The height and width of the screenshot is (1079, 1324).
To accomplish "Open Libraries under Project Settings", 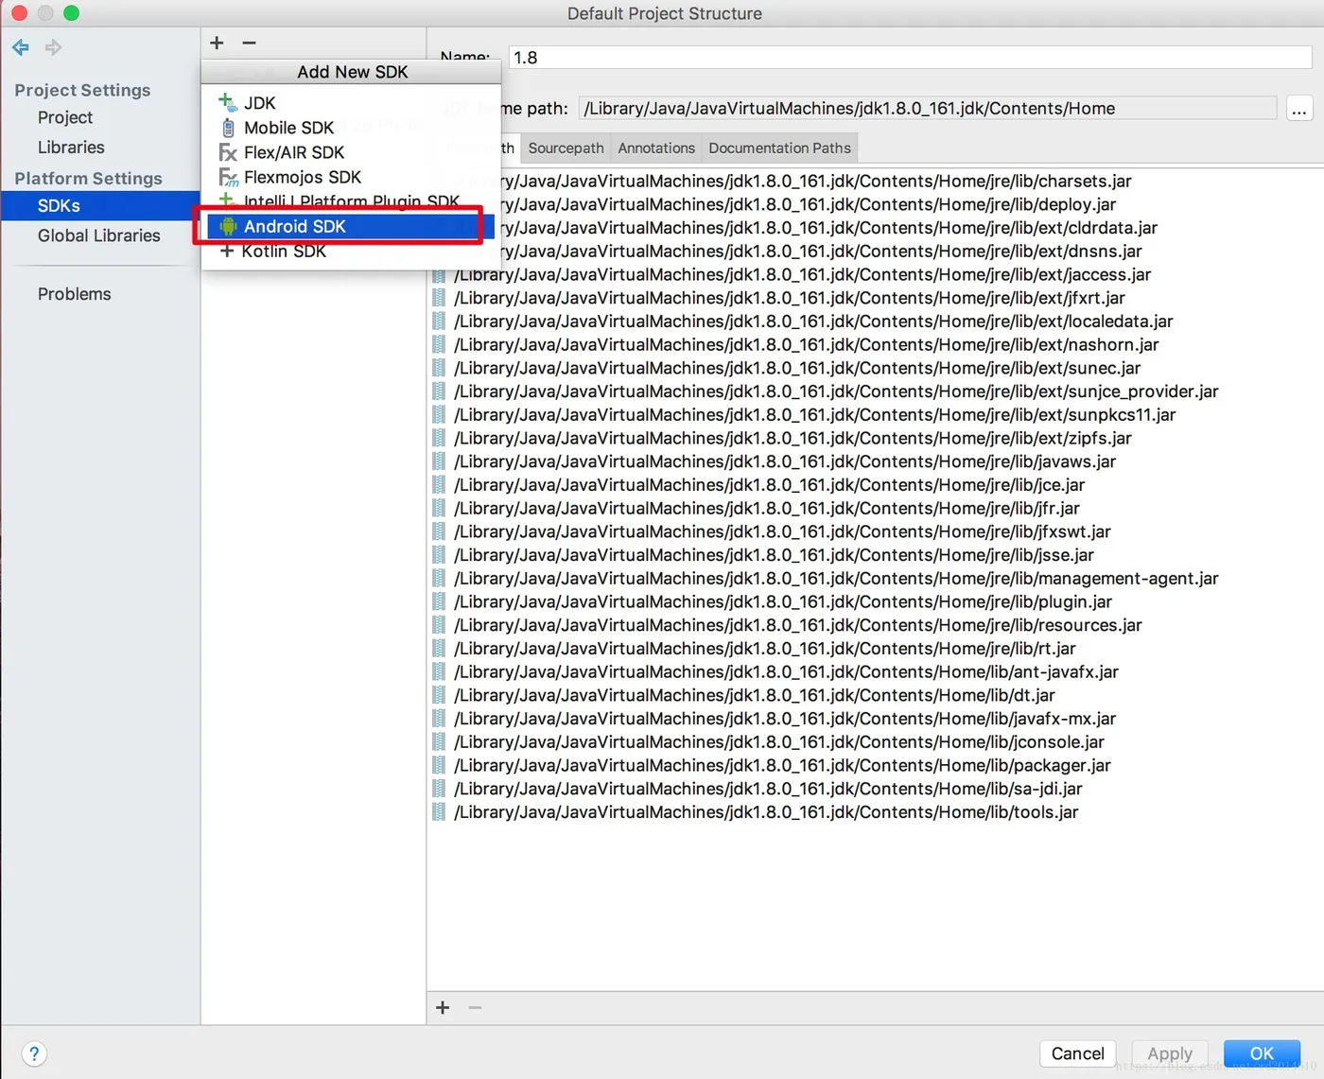I will (x=71, y=148).
